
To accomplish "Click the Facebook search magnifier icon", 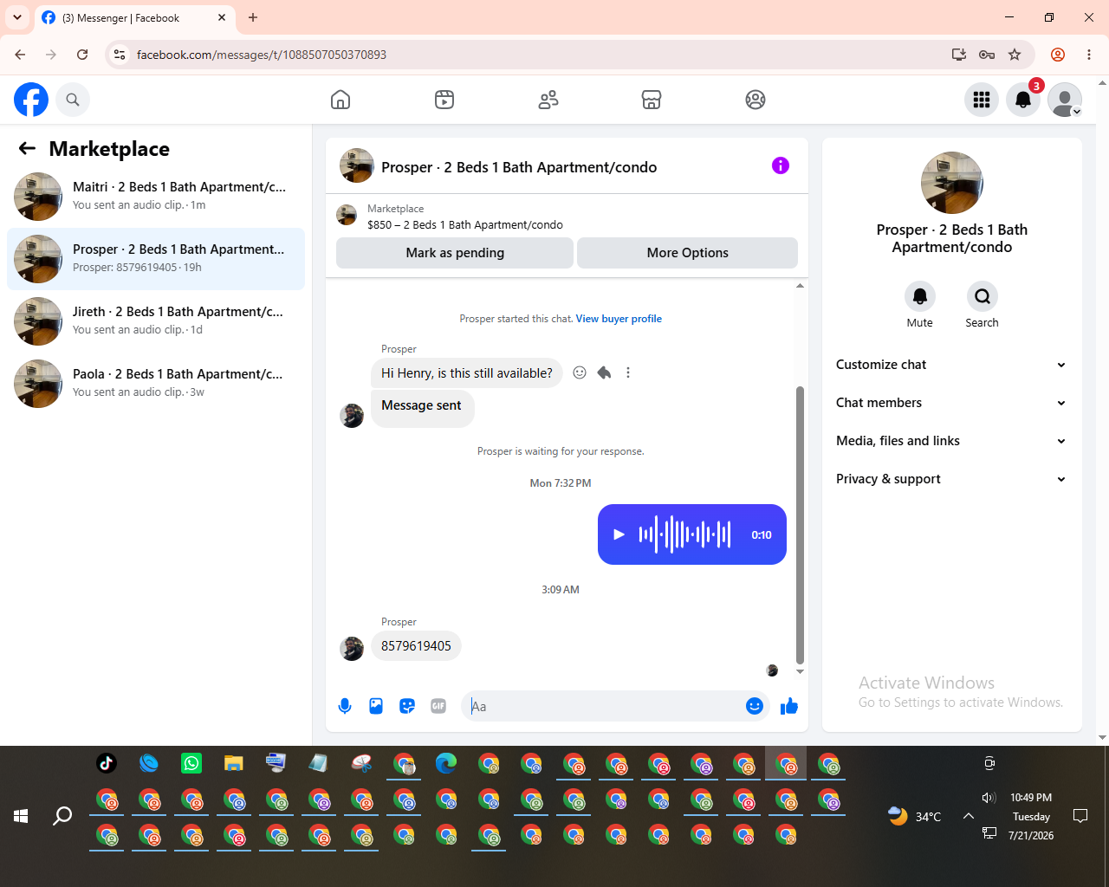I will [73, 100].
